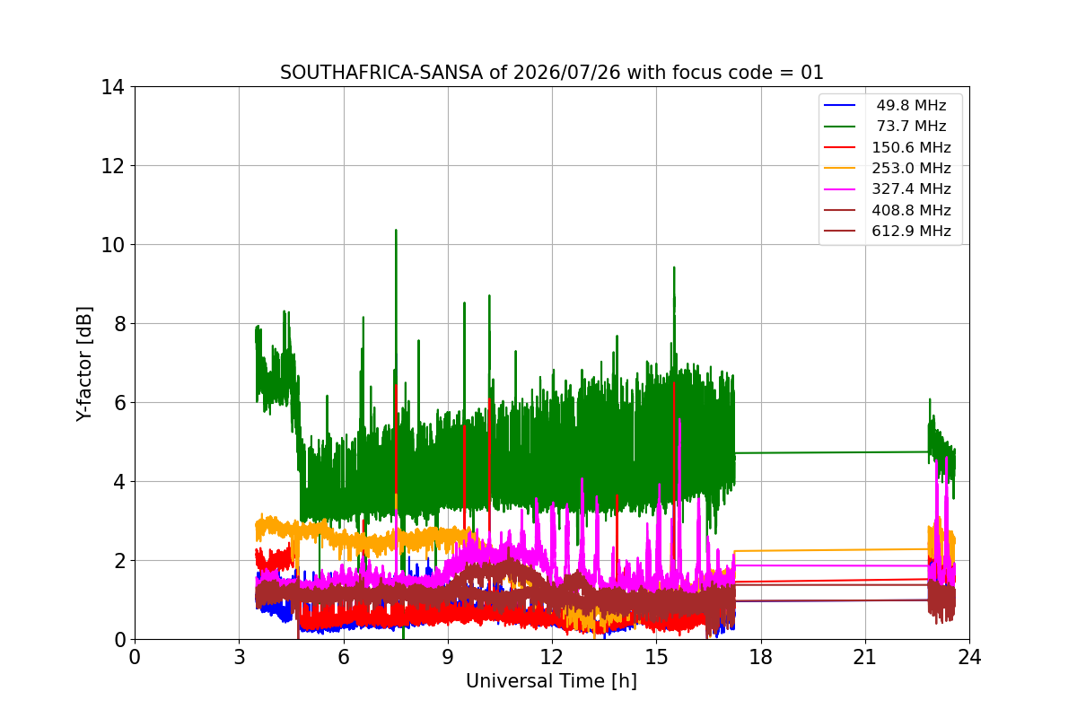1077x718 pixels.
Task: Select the 408.8 MHz legend label
Action: point(911,210)
